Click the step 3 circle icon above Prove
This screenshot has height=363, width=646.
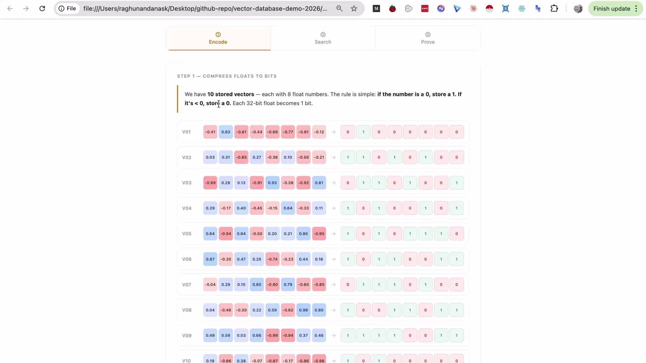(428, 34)
